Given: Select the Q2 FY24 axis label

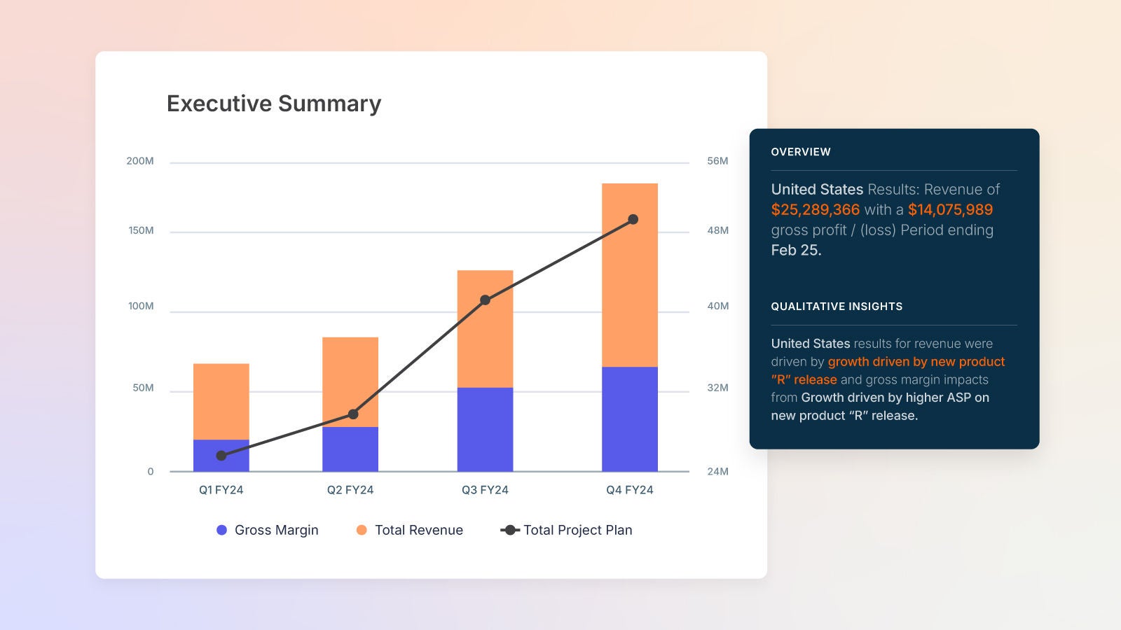Looking at the screenshot, I should coord(351,490).
